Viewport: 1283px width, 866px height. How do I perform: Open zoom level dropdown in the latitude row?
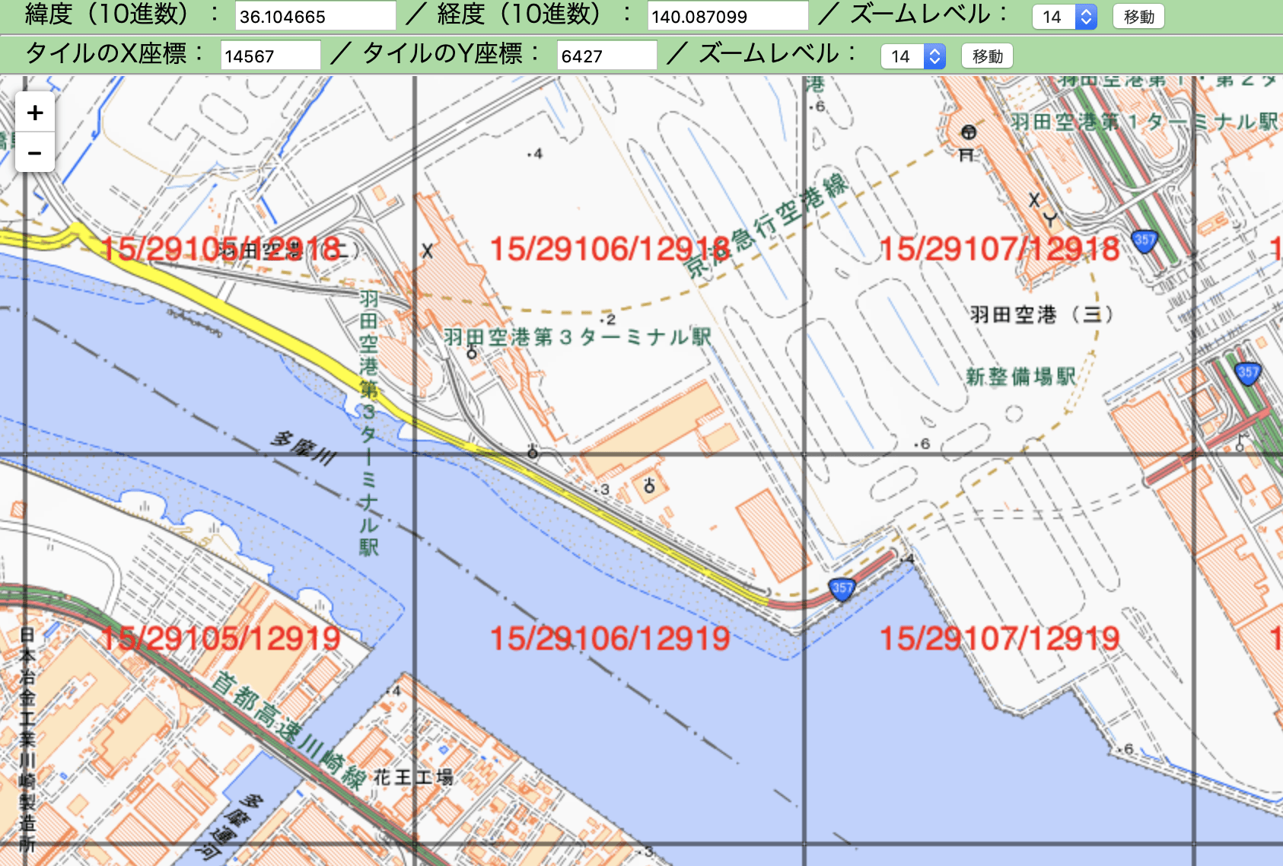[1065, 16]
